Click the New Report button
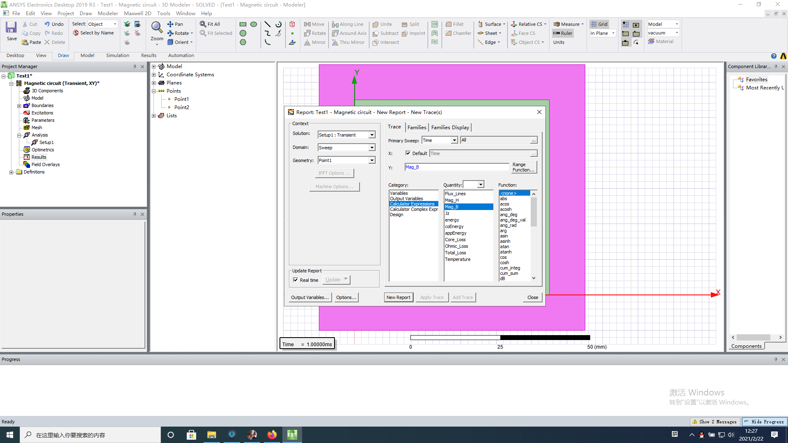Viewport: 788px width, 443px height. pyautogui.click(x=399, y=297)
